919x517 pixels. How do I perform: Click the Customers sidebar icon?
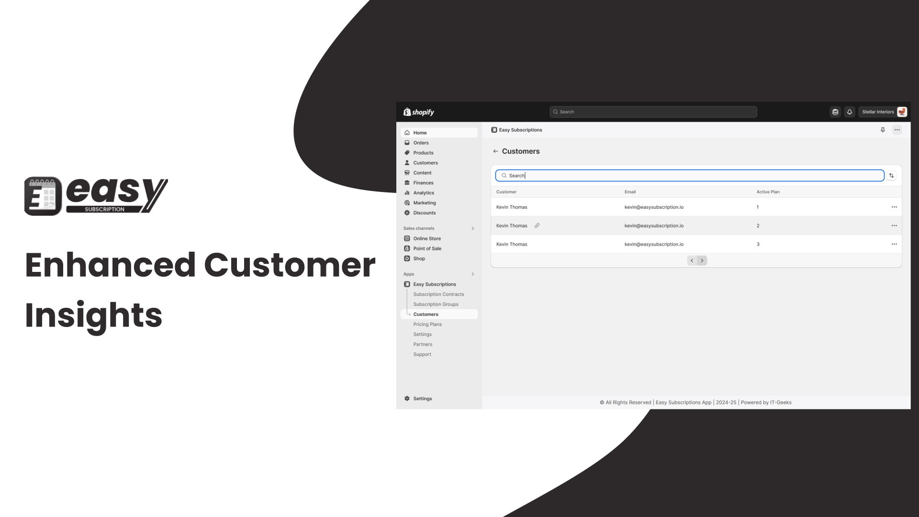pyautogui.click(x=407, y=163)
